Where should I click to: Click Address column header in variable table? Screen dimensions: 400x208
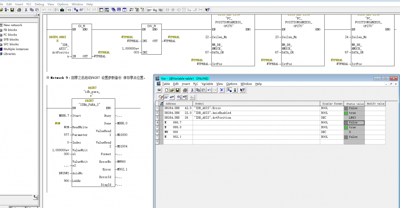pos(178,103)
